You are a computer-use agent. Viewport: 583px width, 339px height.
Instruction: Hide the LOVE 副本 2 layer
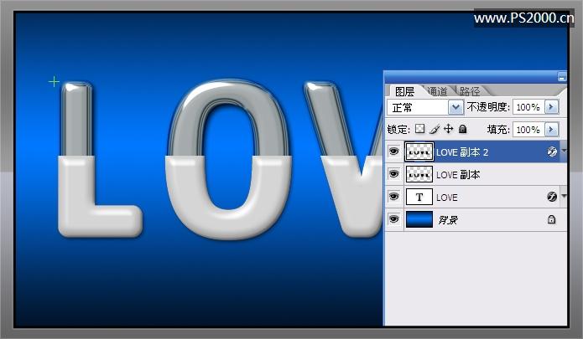[x=393, y=152]
